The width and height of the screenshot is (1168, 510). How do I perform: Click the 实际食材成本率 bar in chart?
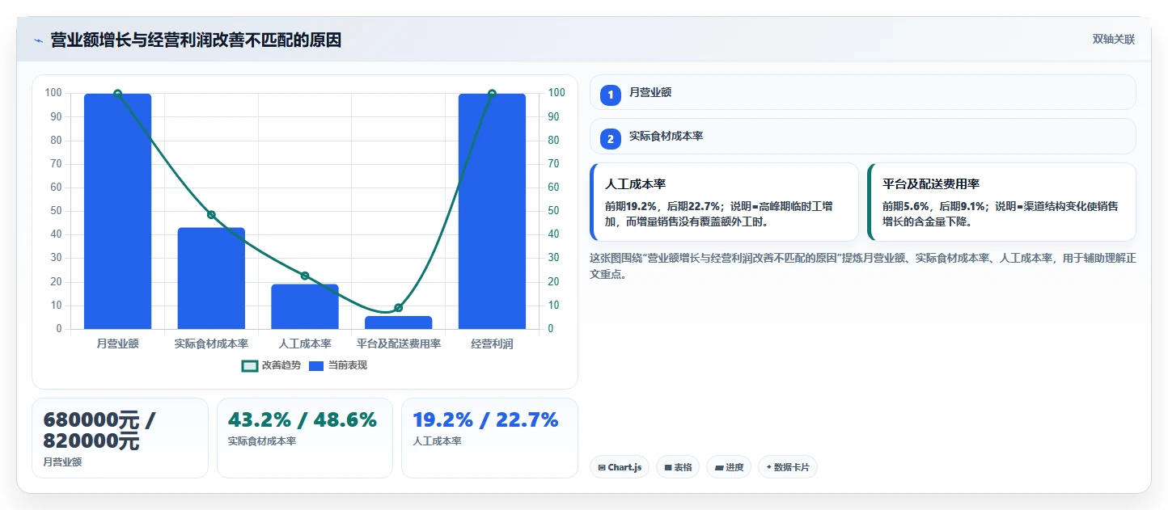(211, 278)
